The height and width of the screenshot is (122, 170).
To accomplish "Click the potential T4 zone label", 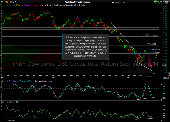I will pos(150,35).
